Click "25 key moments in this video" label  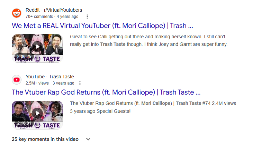click(45, 139)
